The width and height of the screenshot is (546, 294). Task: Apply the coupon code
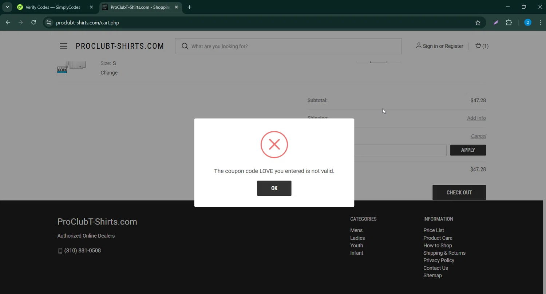pos(468,150)
